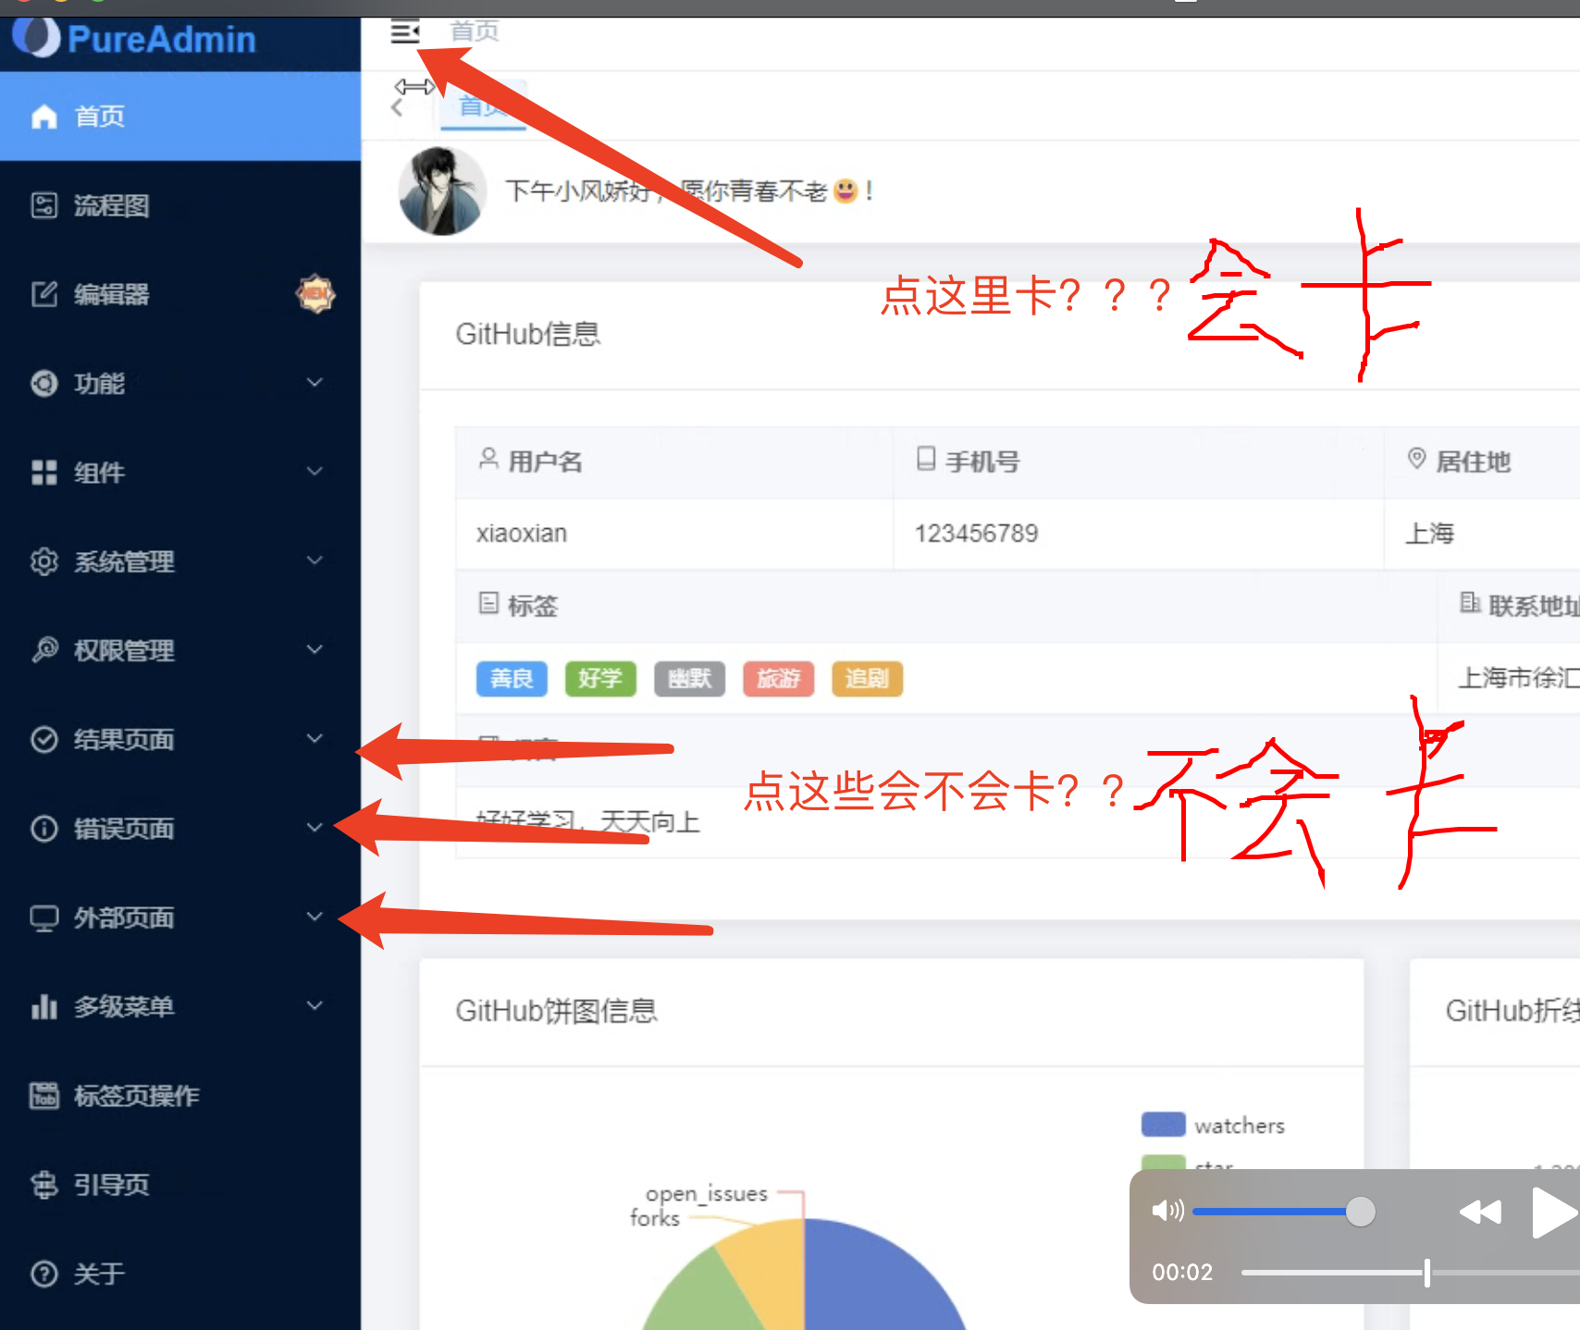Click the user avatar image
1580x1330 pixels.
pyautogui.click(x=441, y=191)
